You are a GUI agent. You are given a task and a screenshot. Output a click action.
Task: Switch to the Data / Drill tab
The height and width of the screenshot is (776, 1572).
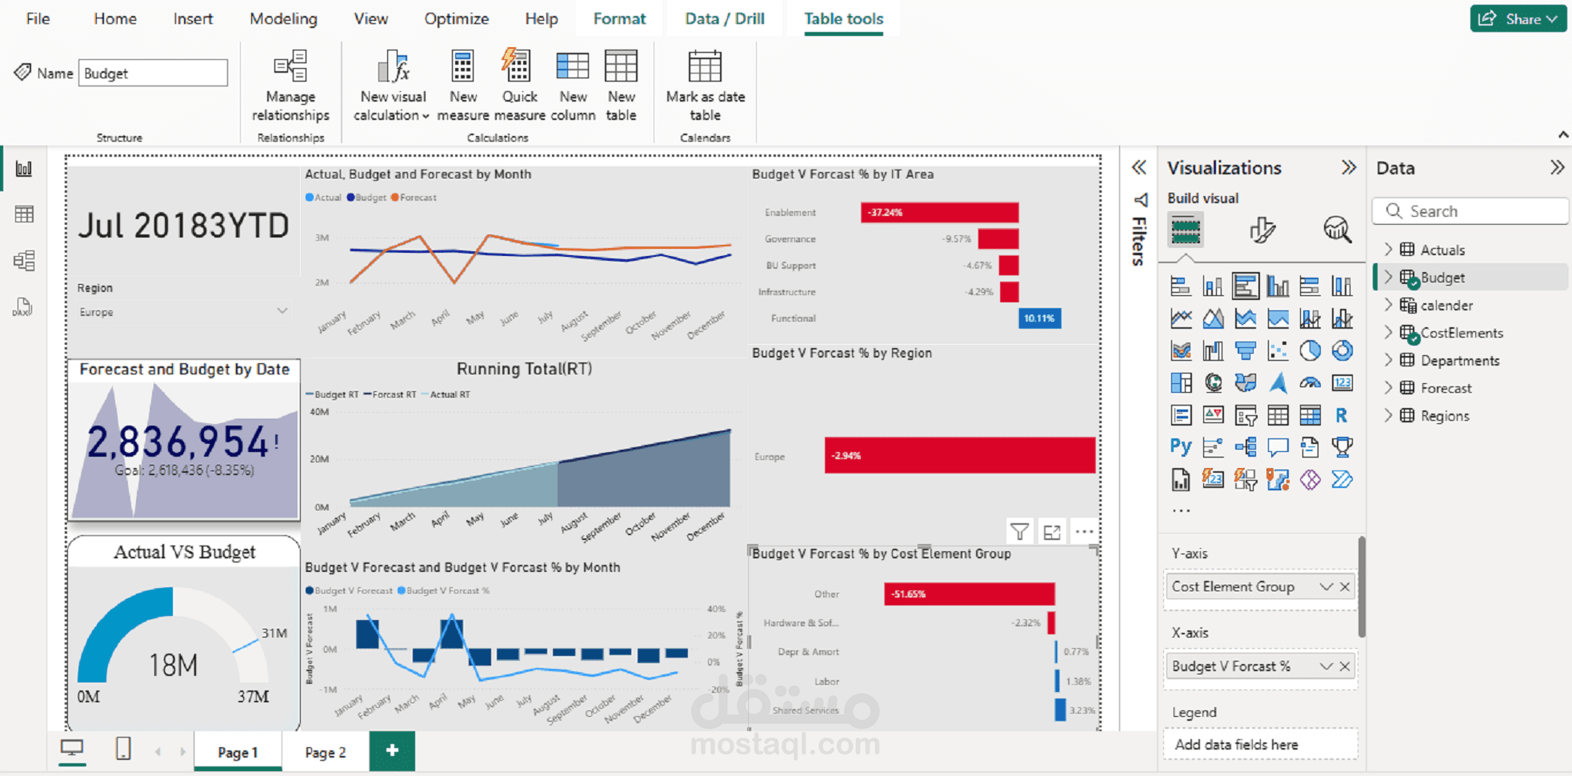(x=724, y=18)
